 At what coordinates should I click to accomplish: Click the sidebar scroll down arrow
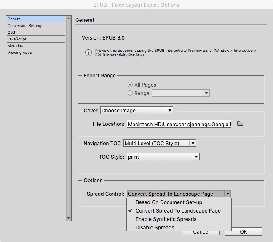(x=69, y=218)
